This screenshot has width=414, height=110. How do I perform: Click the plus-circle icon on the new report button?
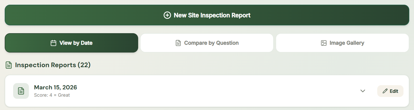[x=167, y=15]
